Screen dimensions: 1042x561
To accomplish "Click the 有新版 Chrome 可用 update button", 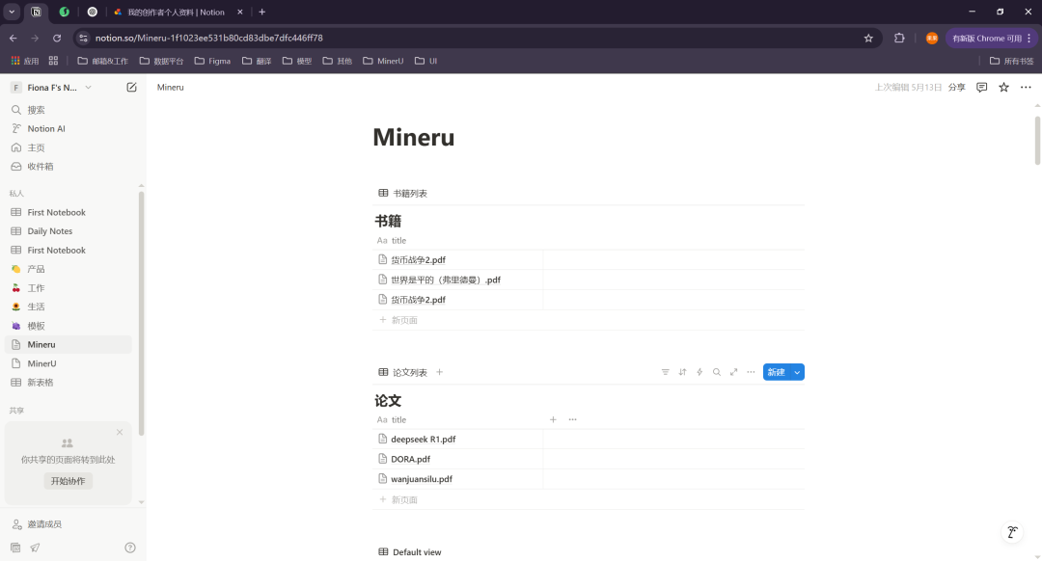I will click(x=991, y=39).
